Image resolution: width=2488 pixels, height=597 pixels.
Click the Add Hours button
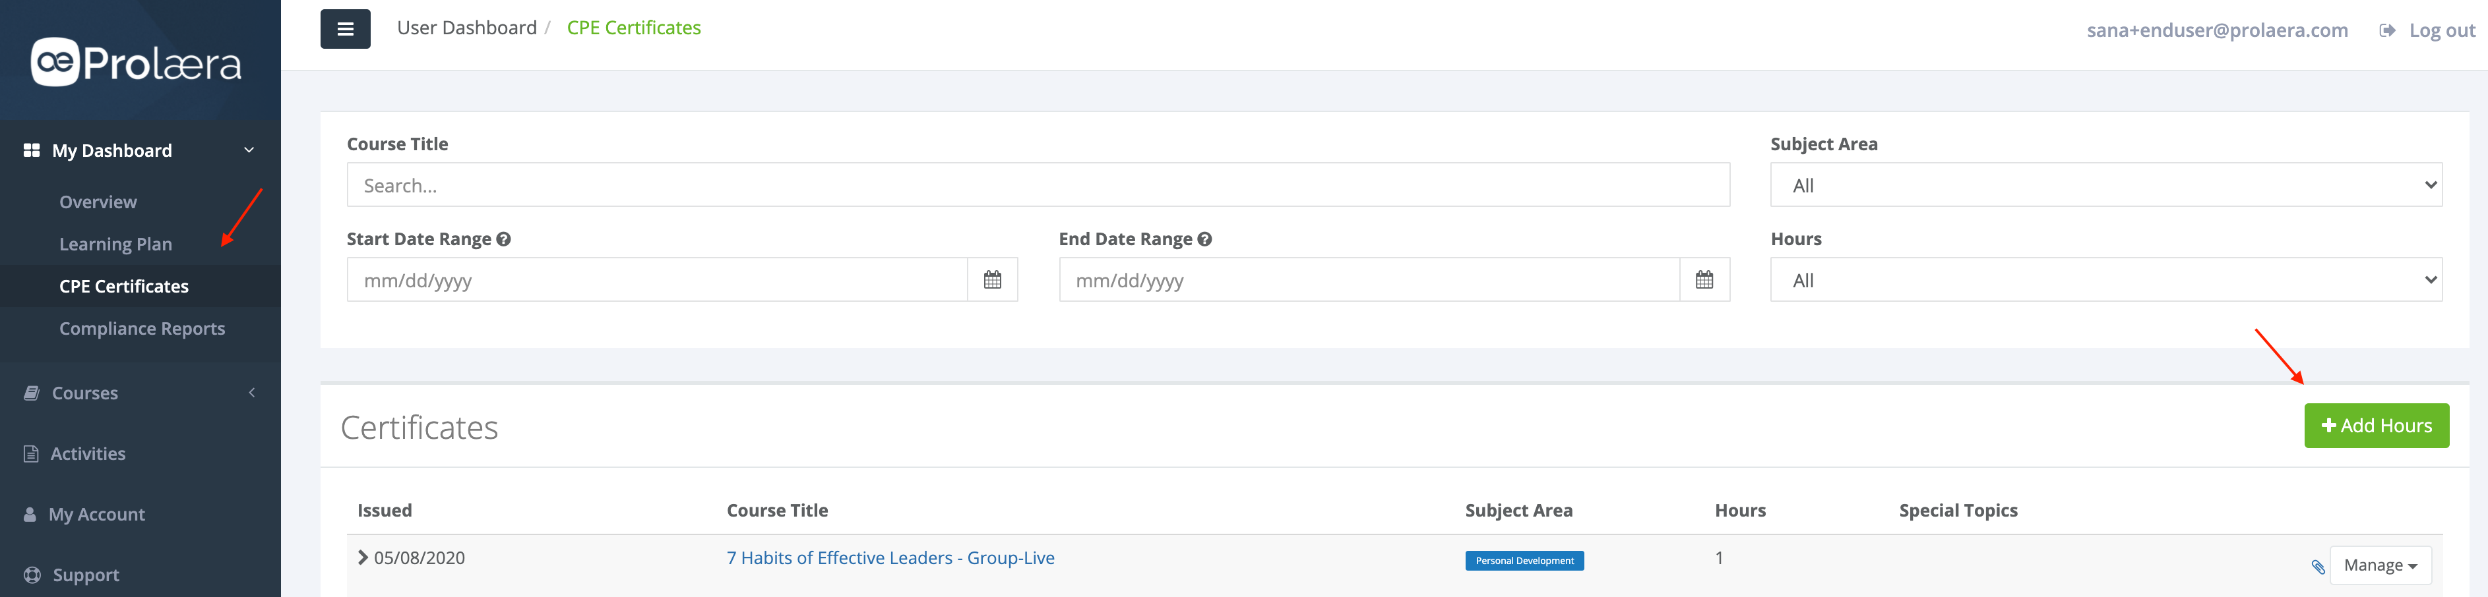click(2376, 425)
